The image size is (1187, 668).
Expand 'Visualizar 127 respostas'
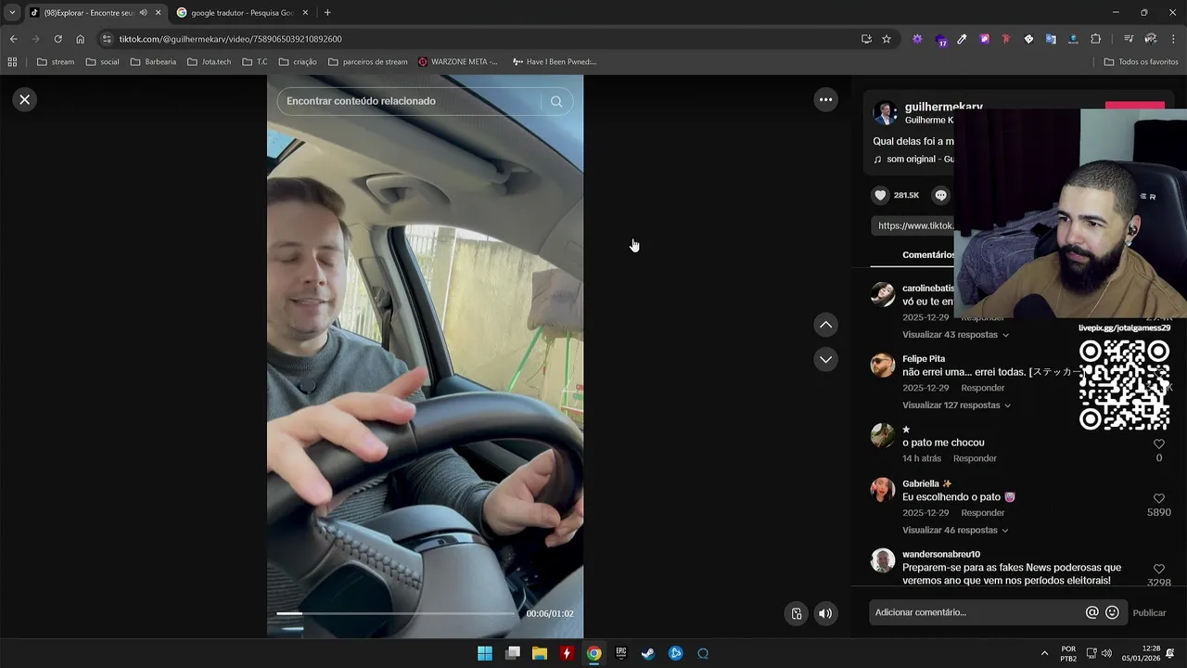956,405
